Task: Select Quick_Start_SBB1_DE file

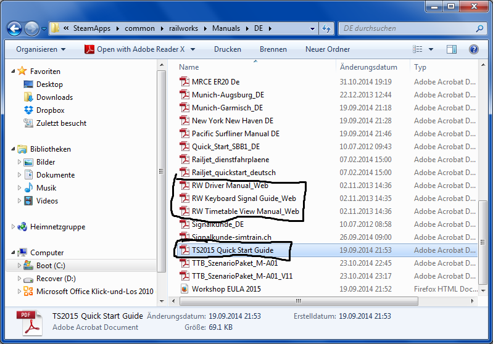Action: [x=226, y=146]
